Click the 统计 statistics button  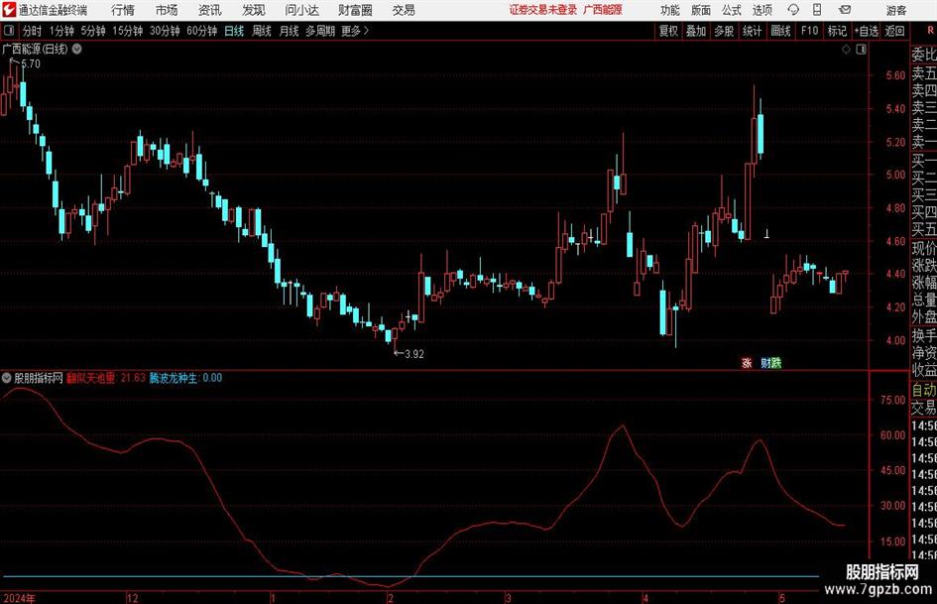click(753, 31)
